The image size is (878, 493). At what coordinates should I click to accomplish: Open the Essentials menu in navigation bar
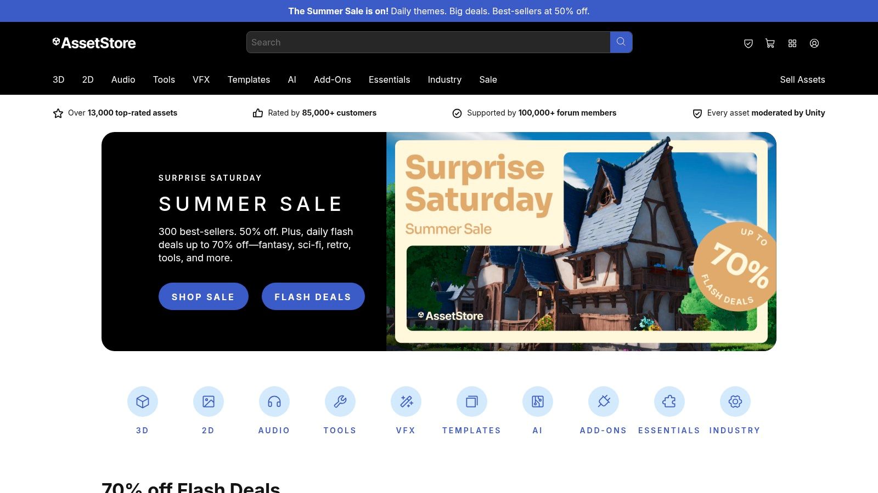tap(390, 79)
